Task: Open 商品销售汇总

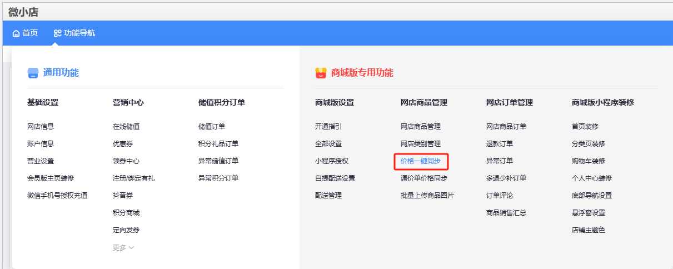Action: [506, 213]
